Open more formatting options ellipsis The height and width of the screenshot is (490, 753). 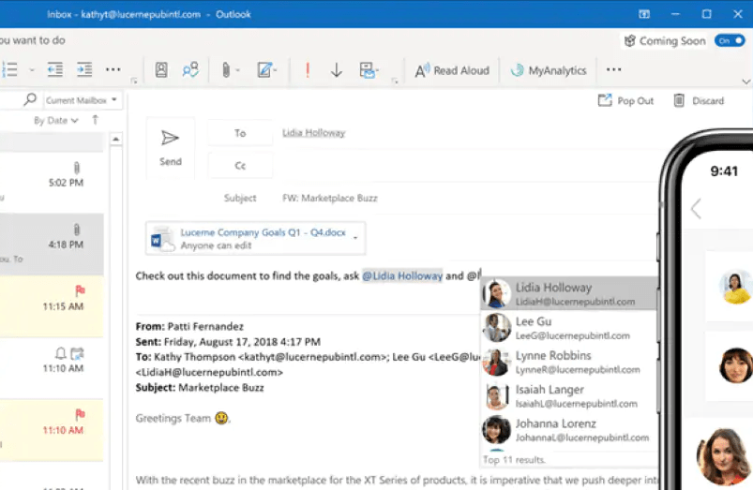click(x=113, y=70)
